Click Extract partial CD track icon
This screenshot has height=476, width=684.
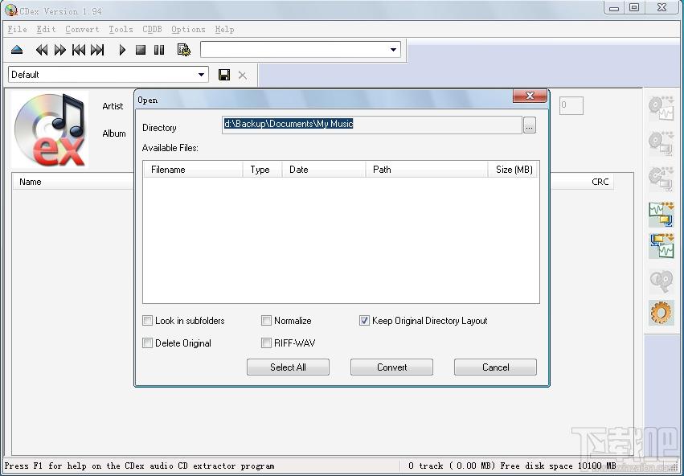click(661, 178)
